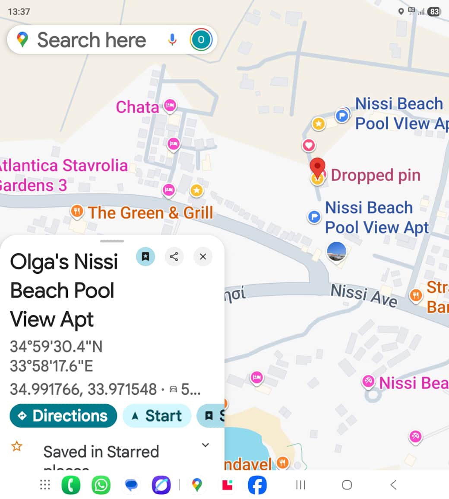The width and height of the screenshot is (449, 499).
Task: Tap the pink heart favorite marker
Action: [309, 145]
